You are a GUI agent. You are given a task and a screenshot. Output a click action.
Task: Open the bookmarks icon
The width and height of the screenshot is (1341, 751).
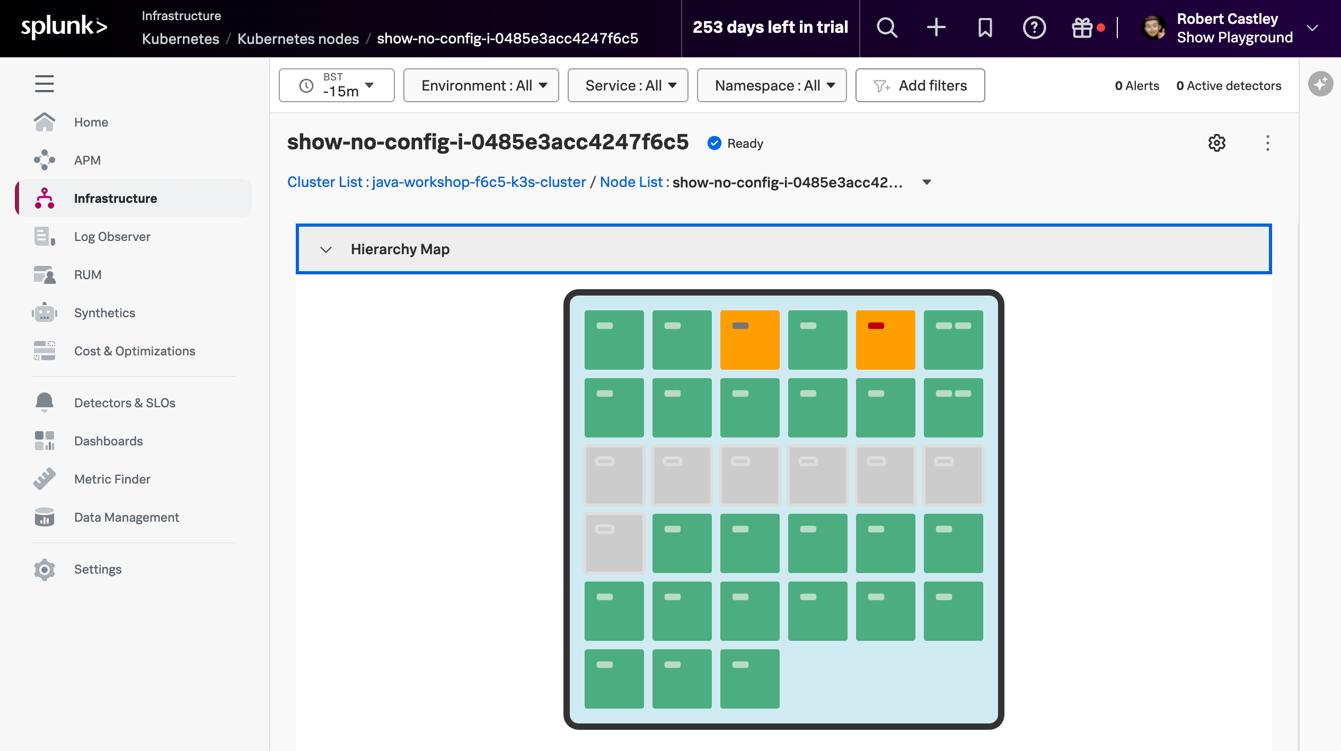coord(985,28)
